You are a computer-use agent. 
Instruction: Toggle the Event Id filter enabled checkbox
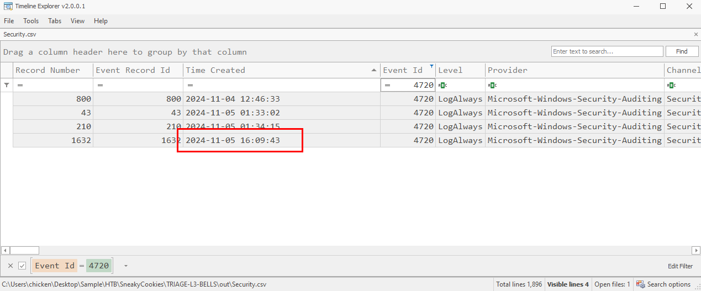click(22, 266)
